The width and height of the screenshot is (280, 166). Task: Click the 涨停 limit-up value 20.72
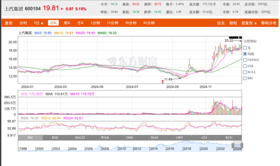[x=158, y=4]
